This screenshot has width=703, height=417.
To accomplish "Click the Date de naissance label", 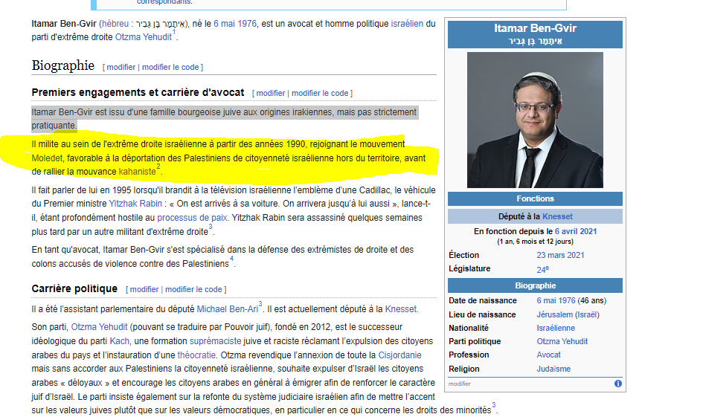I will tap(483, 300).
